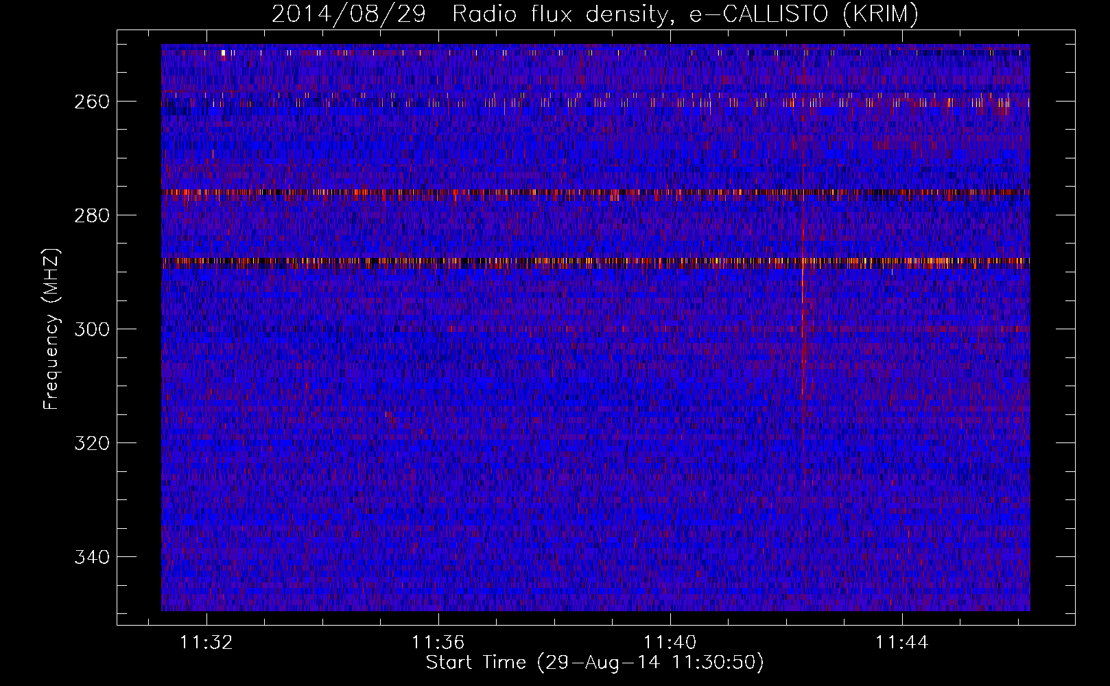Click the 280 frequency tick label
Screen dimensions: 1110x686
pos(91,215)
